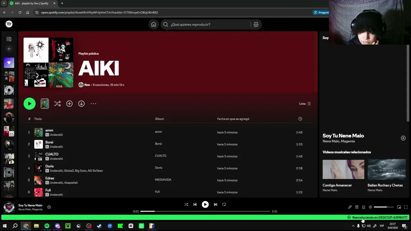Click the CUALTO track cover art
Image resolution: width=411 pixels, height=231 pixels.
[x=39, y=156]
